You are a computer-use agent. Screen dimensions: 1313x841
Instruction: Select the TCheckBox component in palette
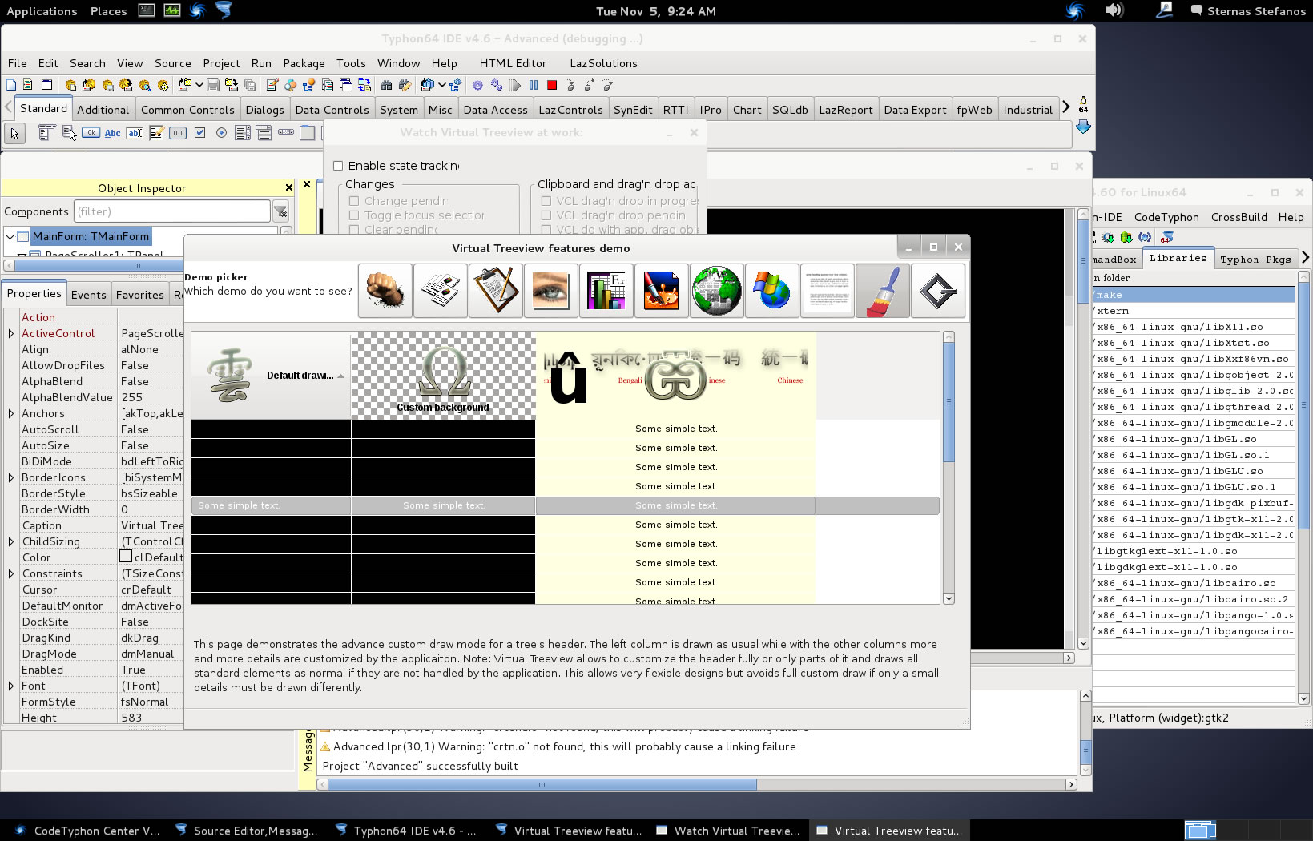(200, 133)
